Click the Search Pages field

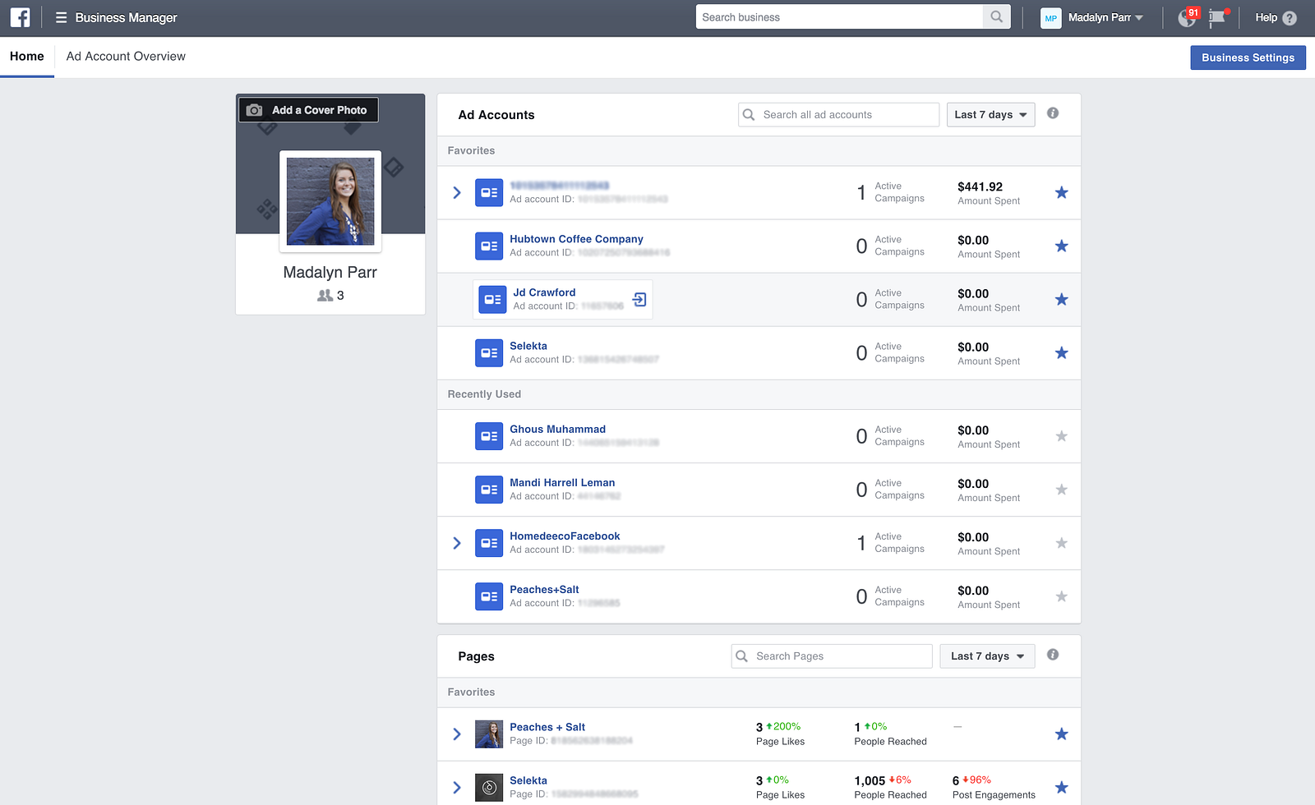[832, 656]
